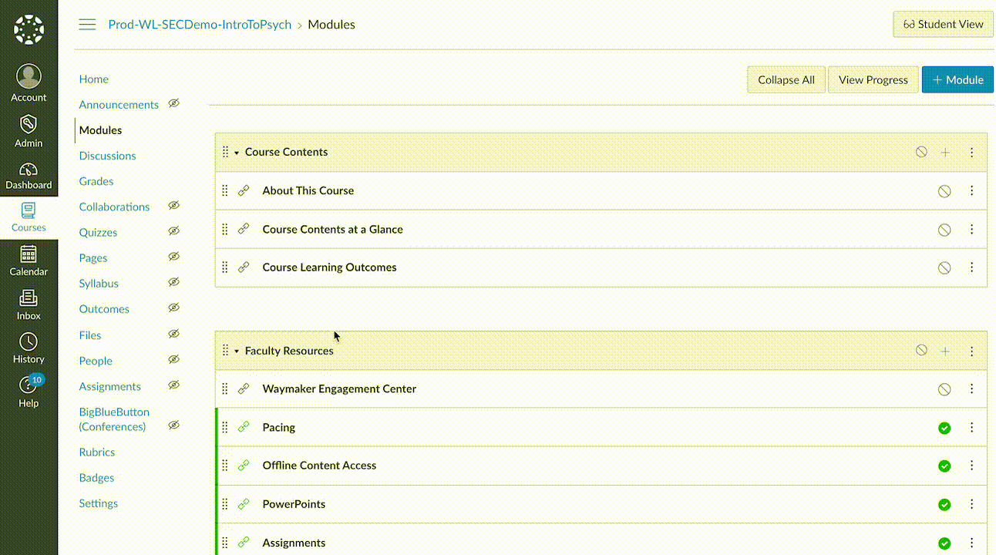Click the Collapse All button
This screenshot has height=555, width=996.
[x=786, y=79]
